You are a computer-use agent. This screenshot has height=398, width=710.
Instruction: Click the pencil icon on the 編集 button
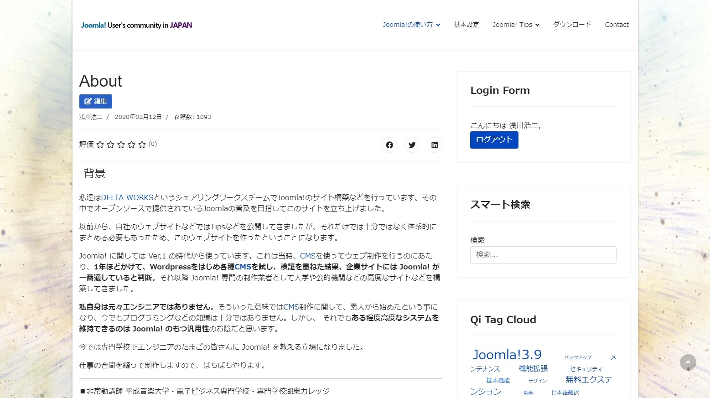[x=88, y=101]
